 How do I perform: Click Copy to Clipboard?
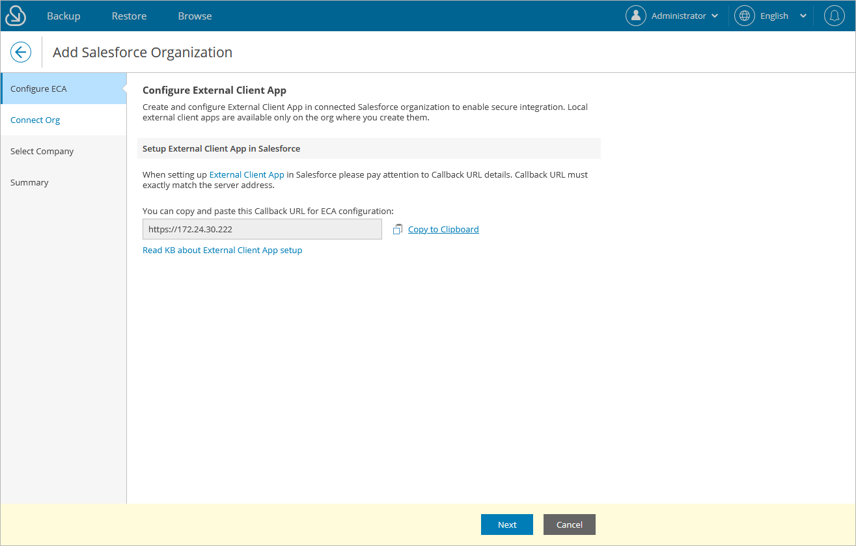pyautogui.click(x=443, y=229)
